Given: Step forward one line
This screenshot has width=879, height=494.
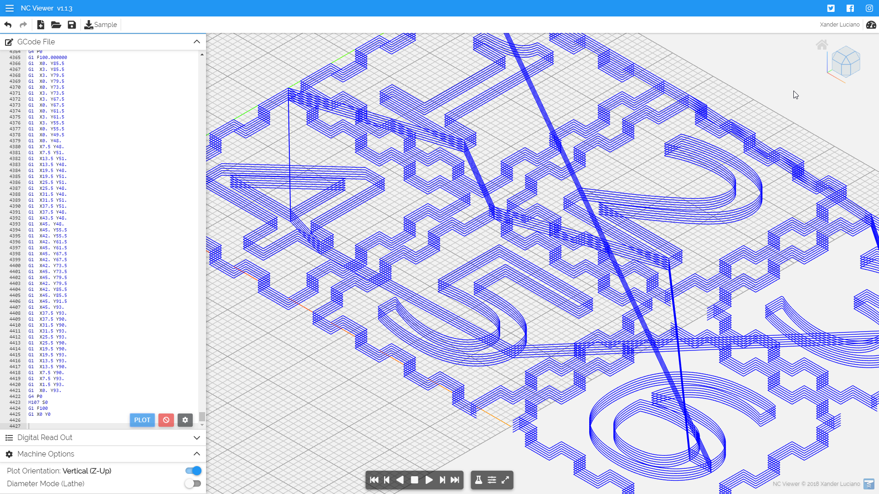Looking at the screenshot, I should 442,480.
